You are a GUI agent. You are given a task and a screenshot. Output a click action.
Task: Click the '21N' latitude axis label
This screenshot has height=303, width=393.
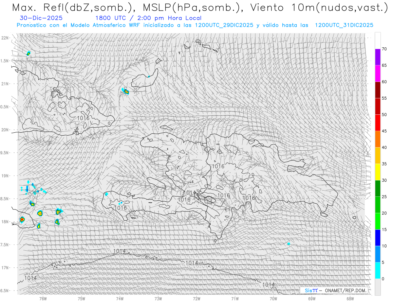coord(5,84)
